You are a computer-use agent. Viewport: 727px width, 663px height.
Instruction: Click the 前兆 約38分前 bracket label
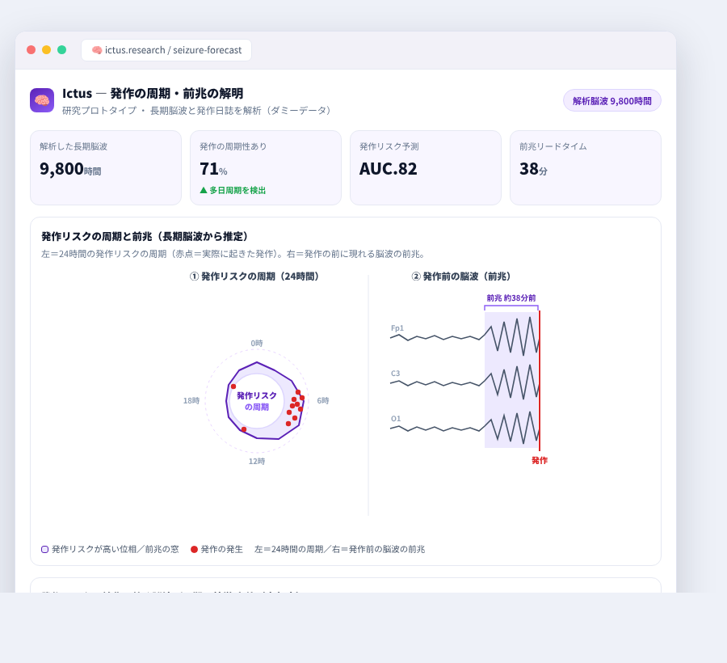[511, 298]
